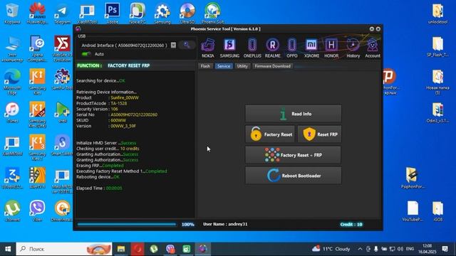
Task: Open the Android Interface device dropdown
Action: coord(173,45)
